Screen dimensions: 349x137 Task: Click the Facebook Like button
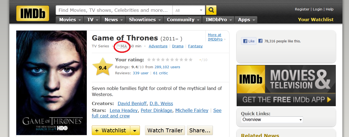(249, 41)
